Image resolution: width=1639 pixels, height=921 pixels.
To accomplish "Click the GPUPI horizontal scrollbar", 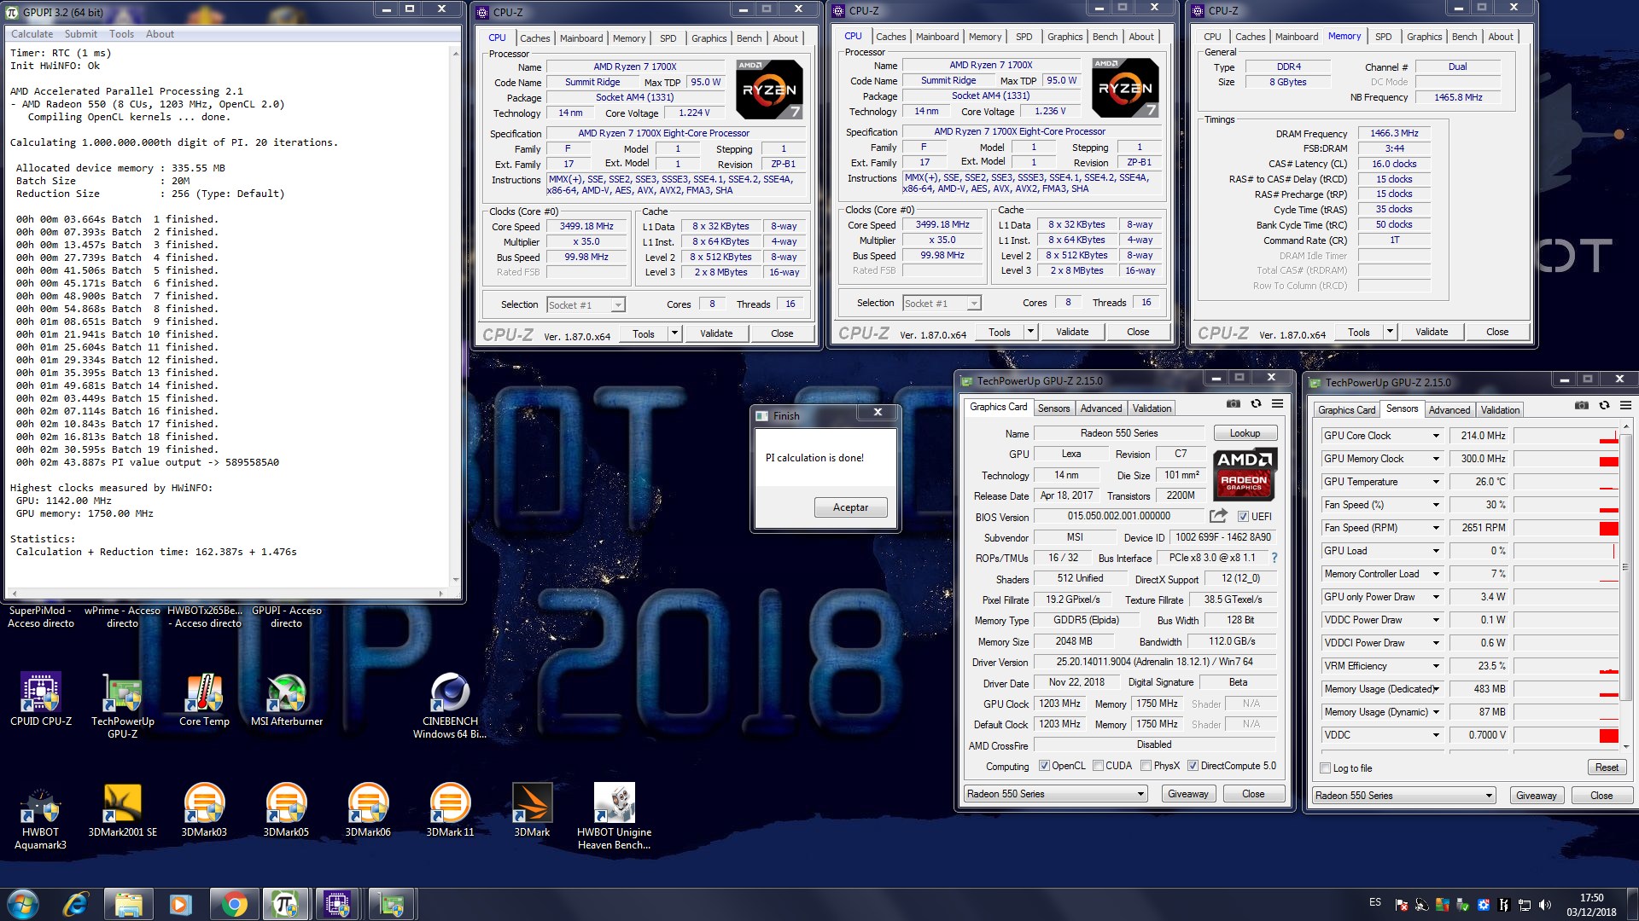I will 227,593.
